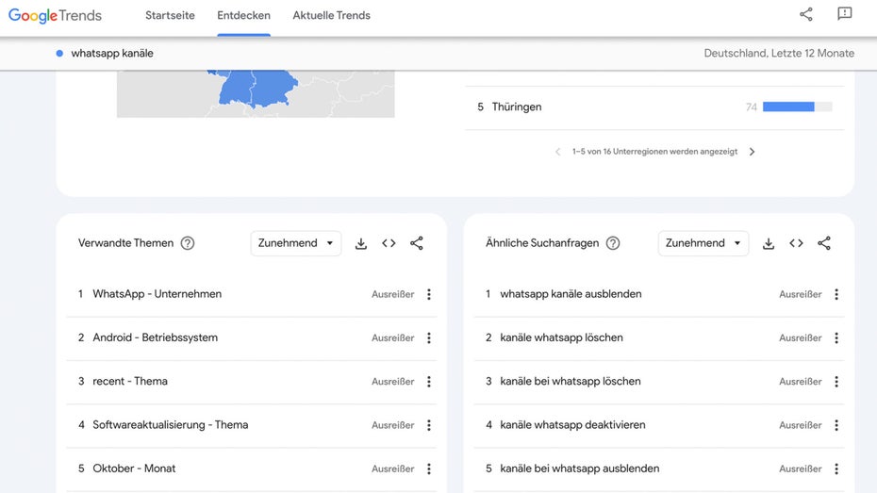Show help for Ähnliche Suchanfragen
This screenshot has width=877, height=493.
(613, 243)
